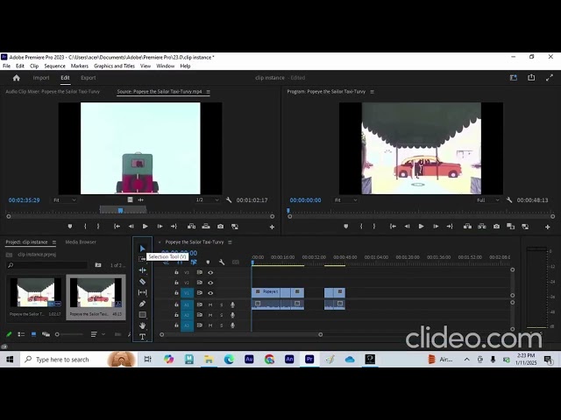Export frame from Program monitor

coord(496,227)
